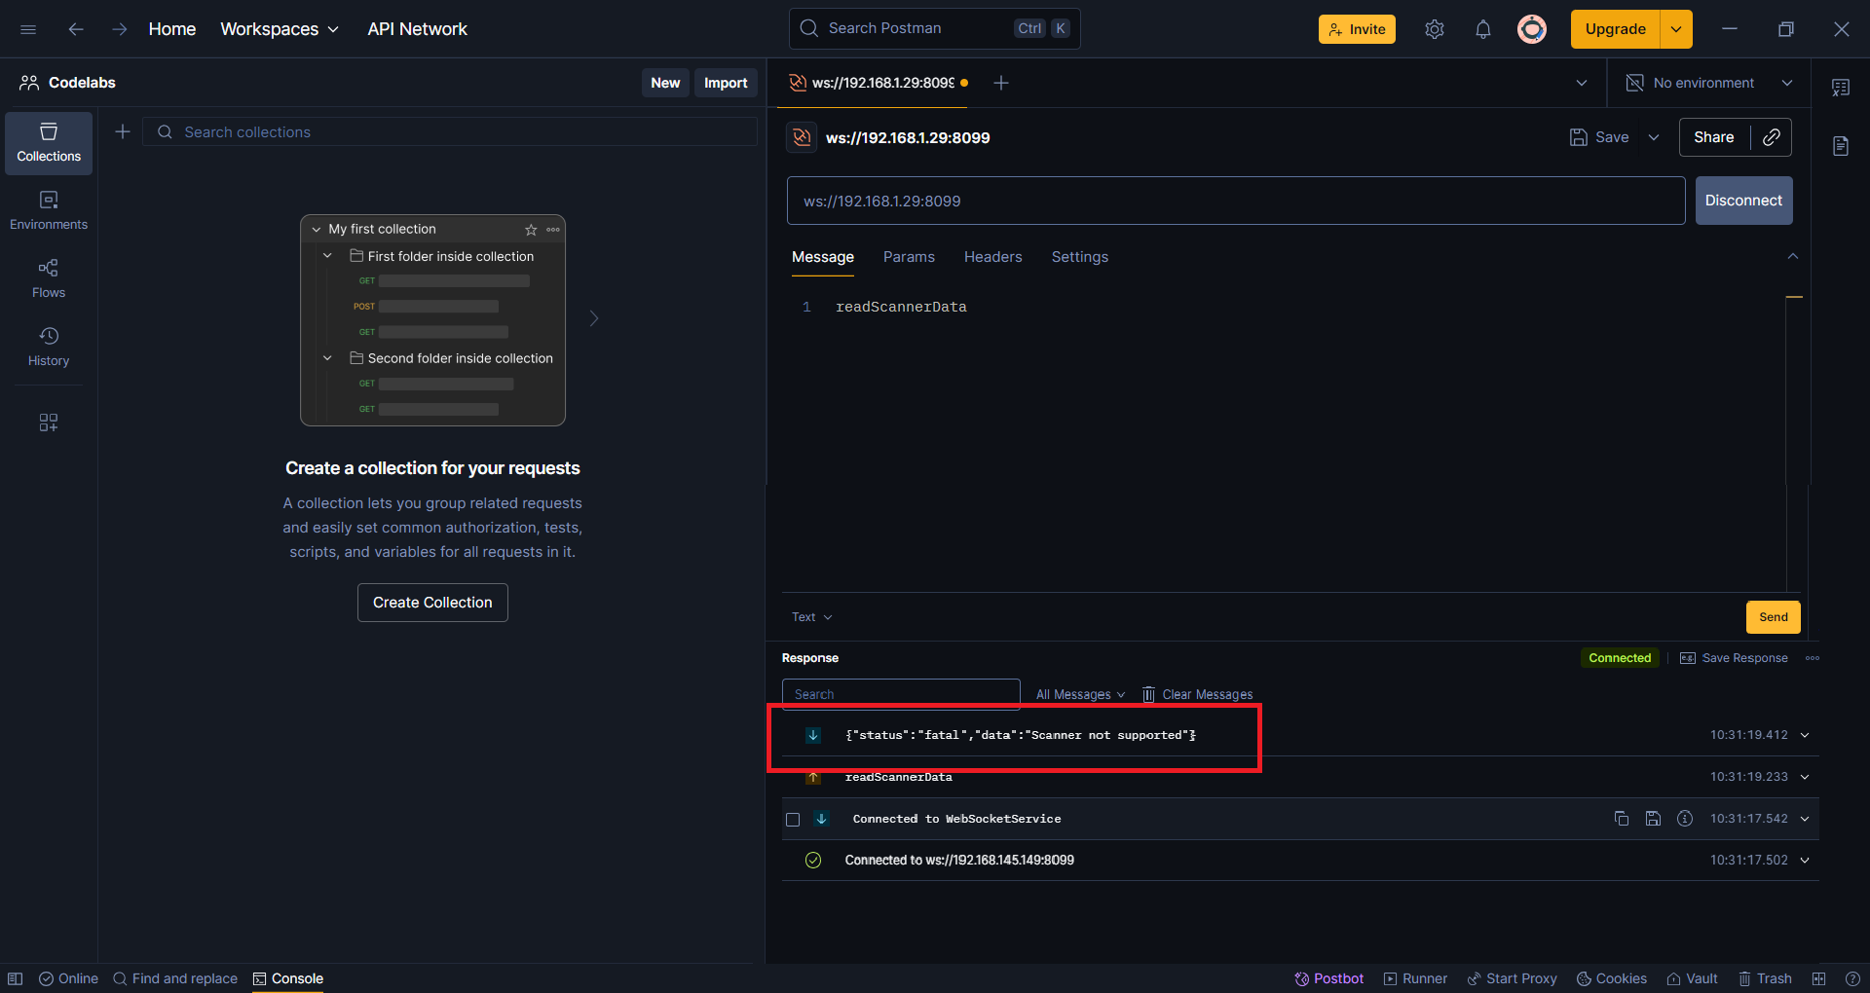Image resolution: width=1870 pixels, height=993 pixels.
Task: Click the copy link icon beside Share
Action: [1772, 137]
